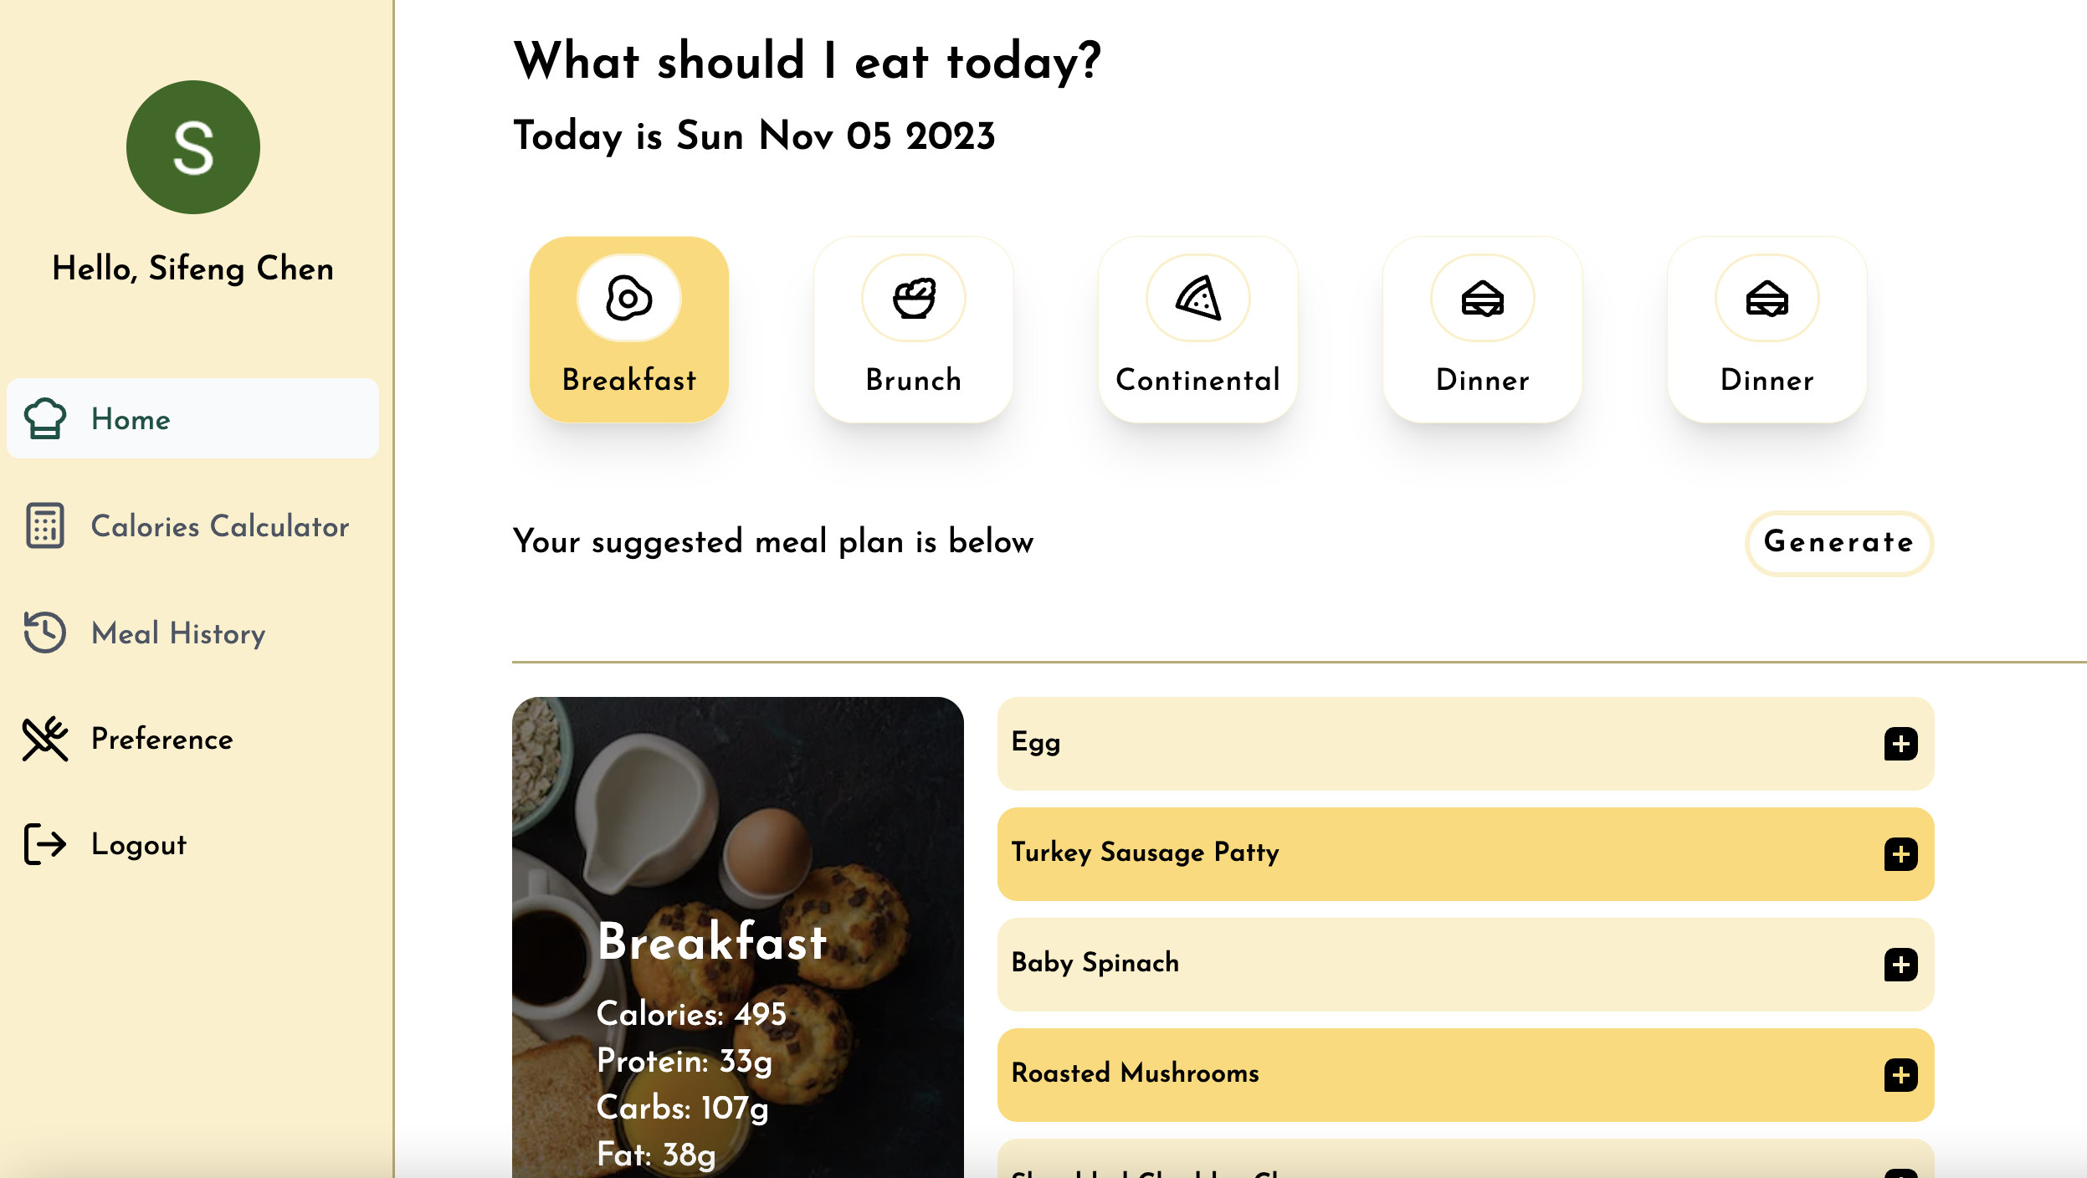Viewport: 2087px width, 1178px height.
Task: Click the Logout arrow icon
Action: pyautogui.click(x=44, y=843)
